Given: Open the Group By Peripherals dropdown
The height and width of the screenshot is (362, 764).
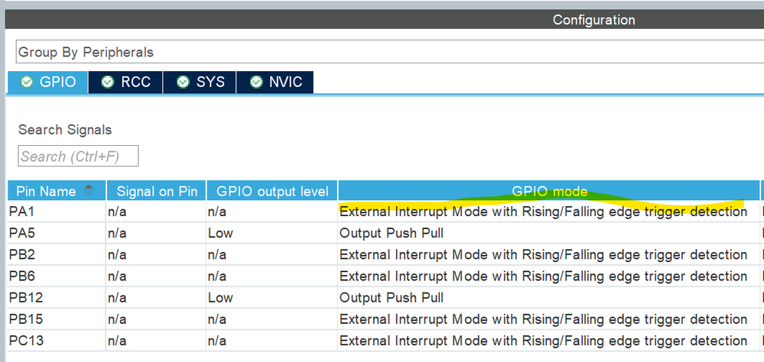Looking at the screenshot, I should pyautogui.click(x=390, y=52).
